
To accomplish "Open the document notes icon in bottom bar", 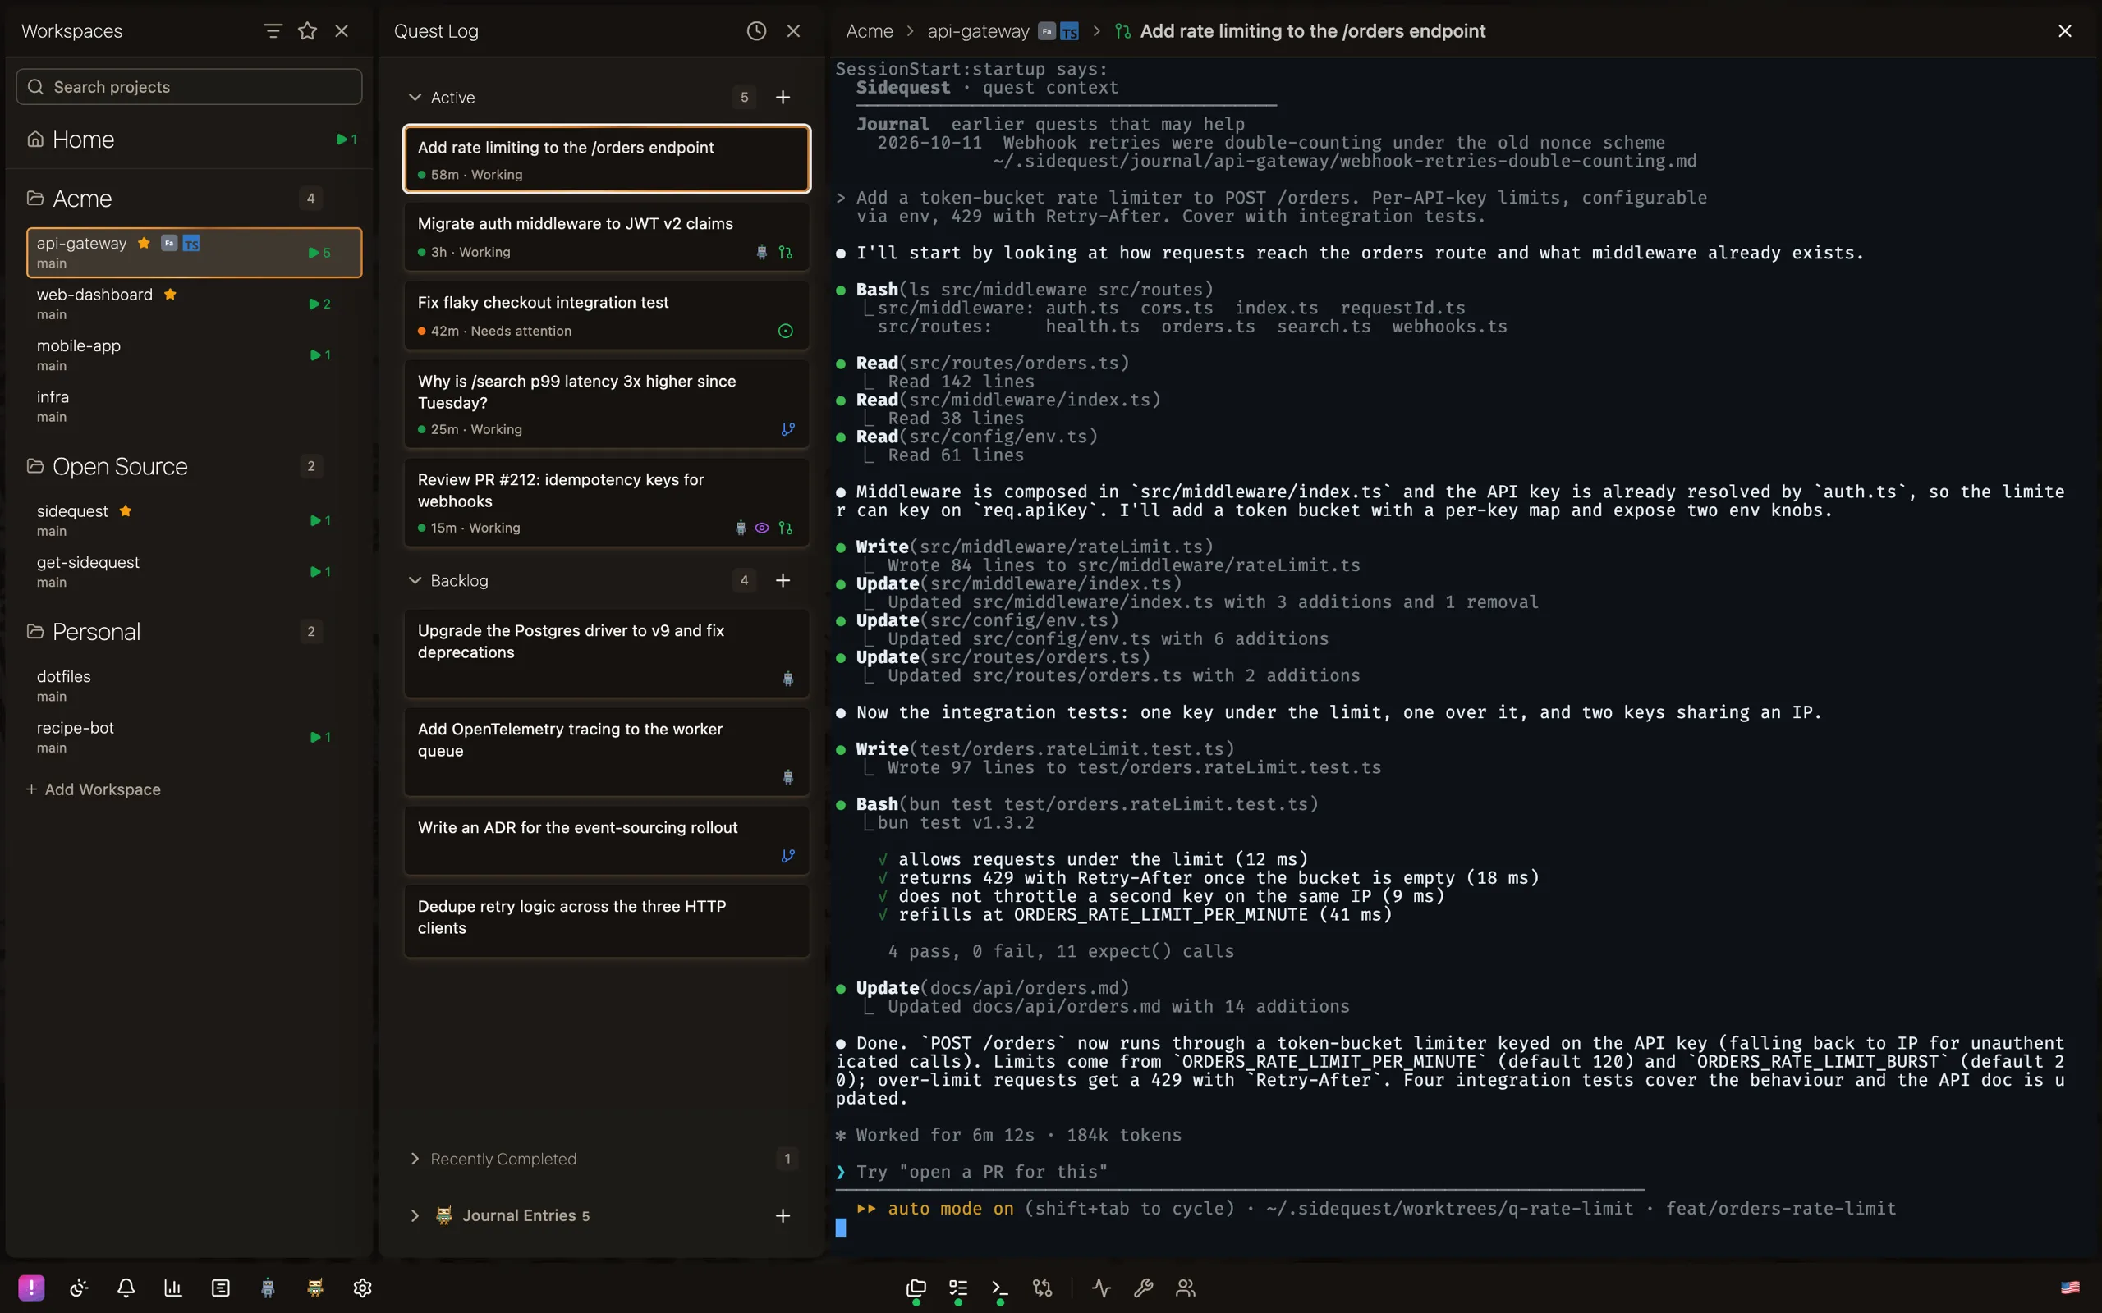I will click(221, 1288).
